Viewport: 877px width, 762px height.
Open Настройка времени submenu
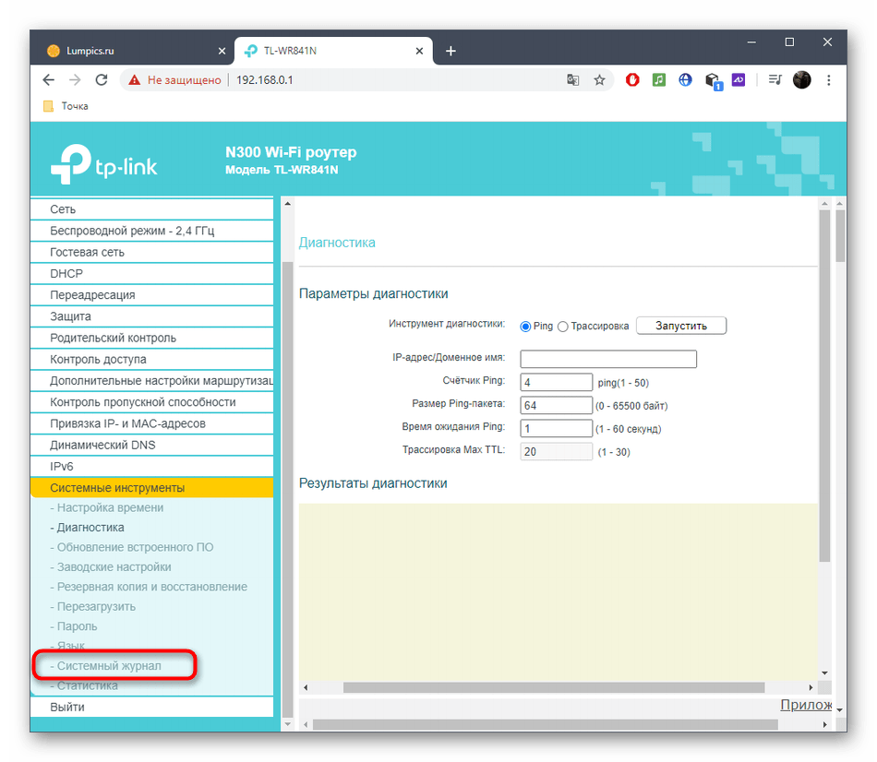click(x=107, y=508)
